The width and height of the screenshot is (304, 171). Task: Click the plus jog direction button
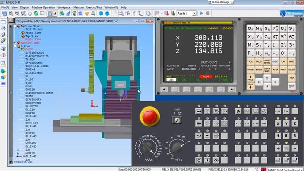coord(278,148)
